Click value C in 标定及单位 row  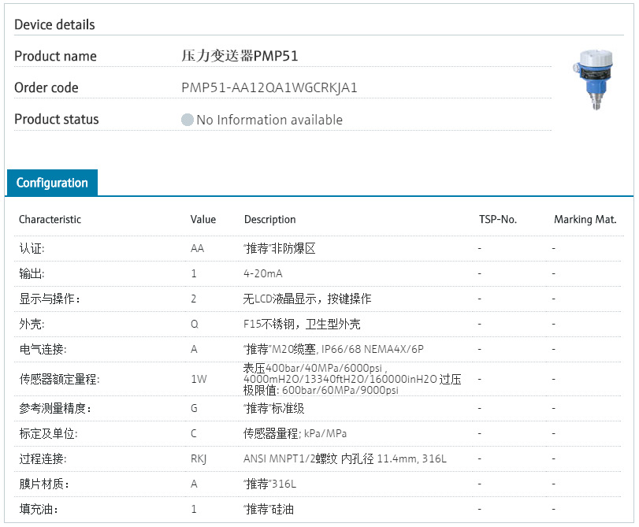(194, 433)
